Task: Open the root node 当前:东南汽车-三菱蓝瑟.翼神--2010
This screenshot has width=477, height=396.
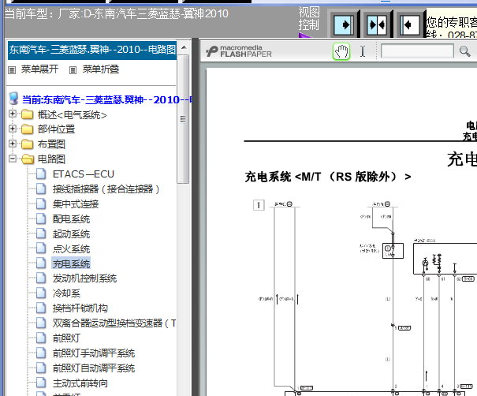Action: (106, 100)
